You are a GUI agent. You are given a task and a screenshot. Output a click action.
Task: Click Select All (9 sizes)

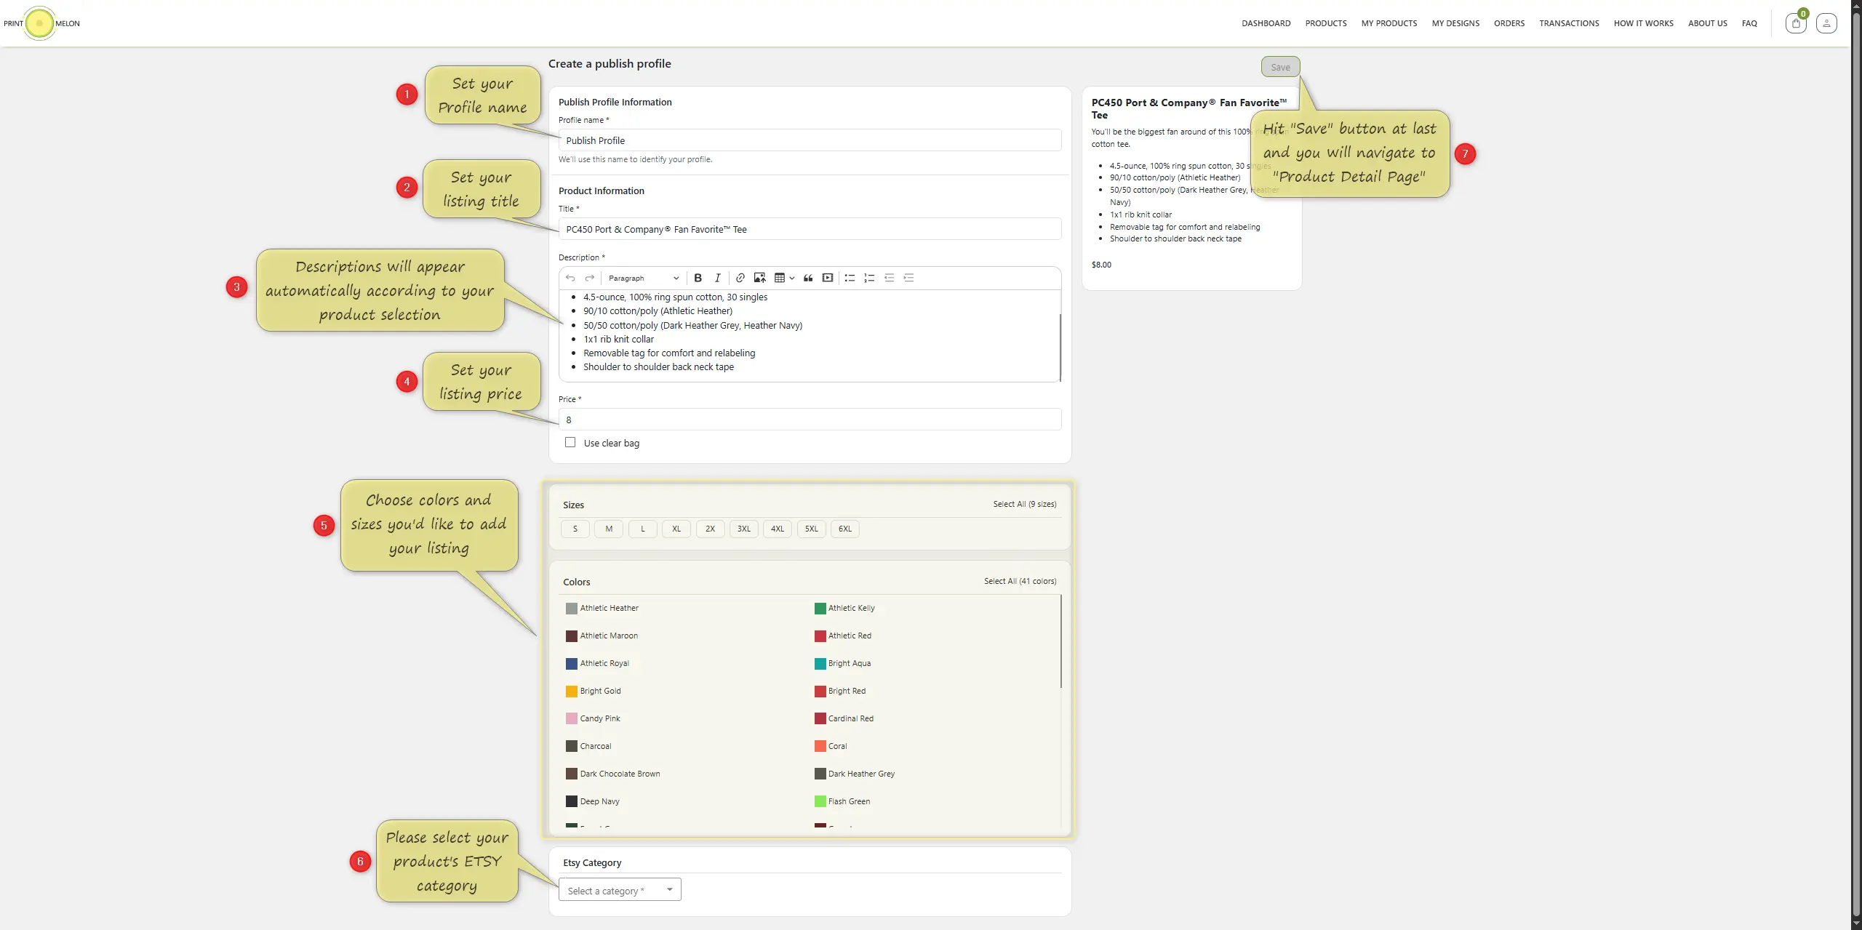point(1025,504)
